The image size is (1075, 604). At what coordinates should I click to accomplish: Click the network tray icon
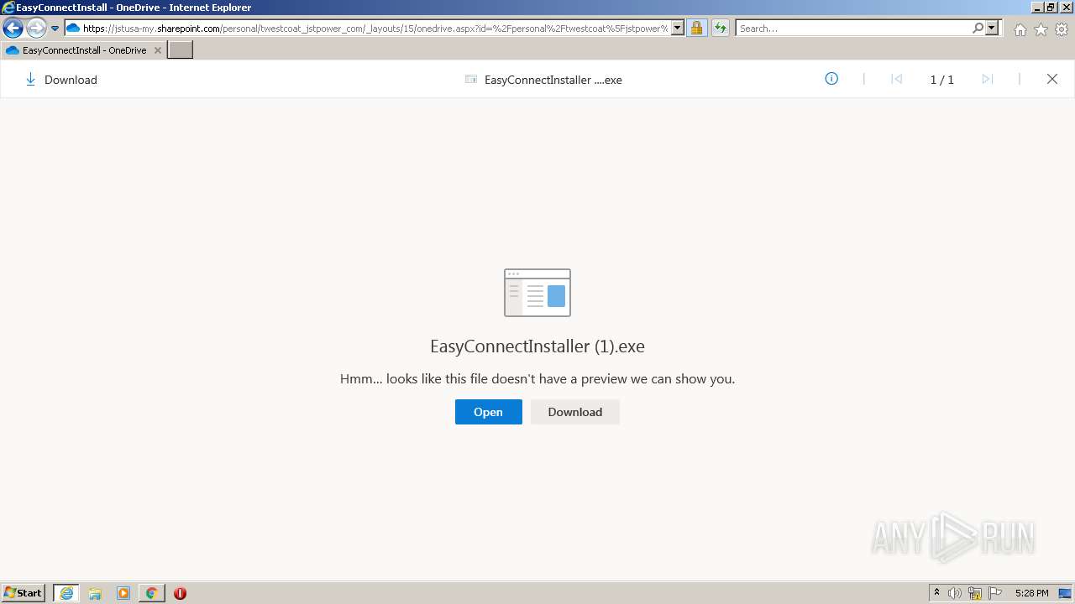click(x=975, y=593)
